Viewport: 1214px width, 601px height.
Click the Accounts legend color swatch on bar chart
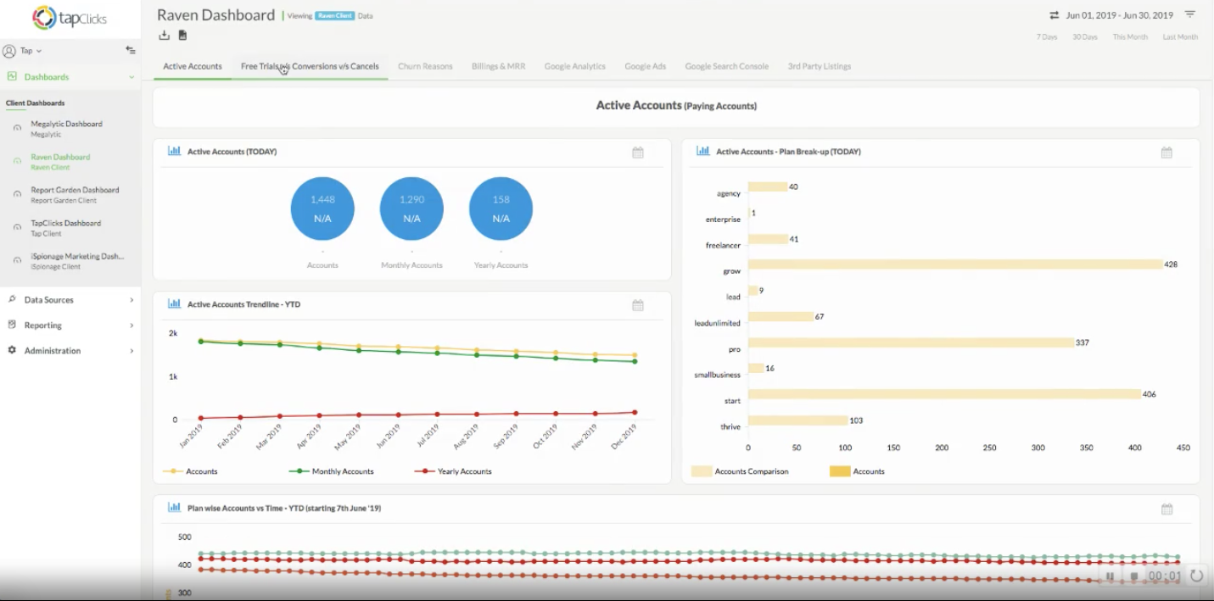[x=840, y=471]
